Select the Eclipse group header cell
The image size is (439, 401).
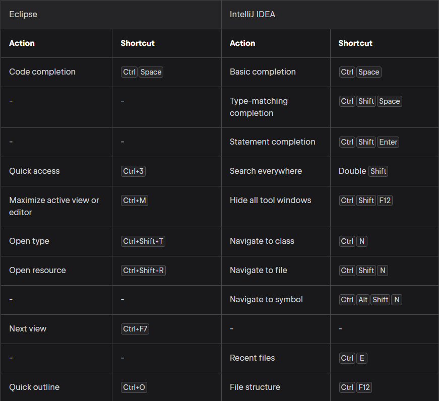pyautogui.click(x=111, y=15)
